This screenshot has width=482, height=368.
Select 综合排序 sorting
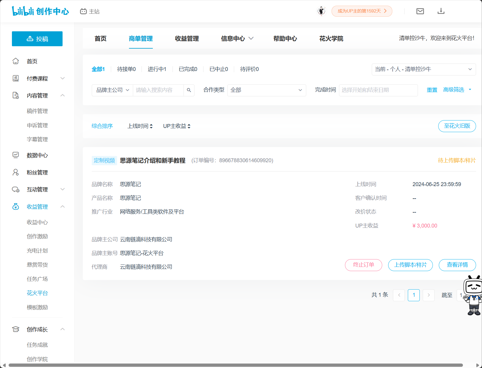click(102, 126)
